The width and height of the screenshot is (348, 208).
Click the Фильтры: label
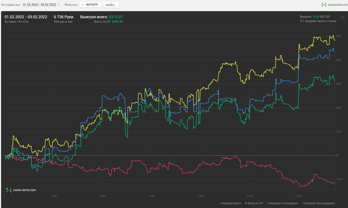coord(71,4)
